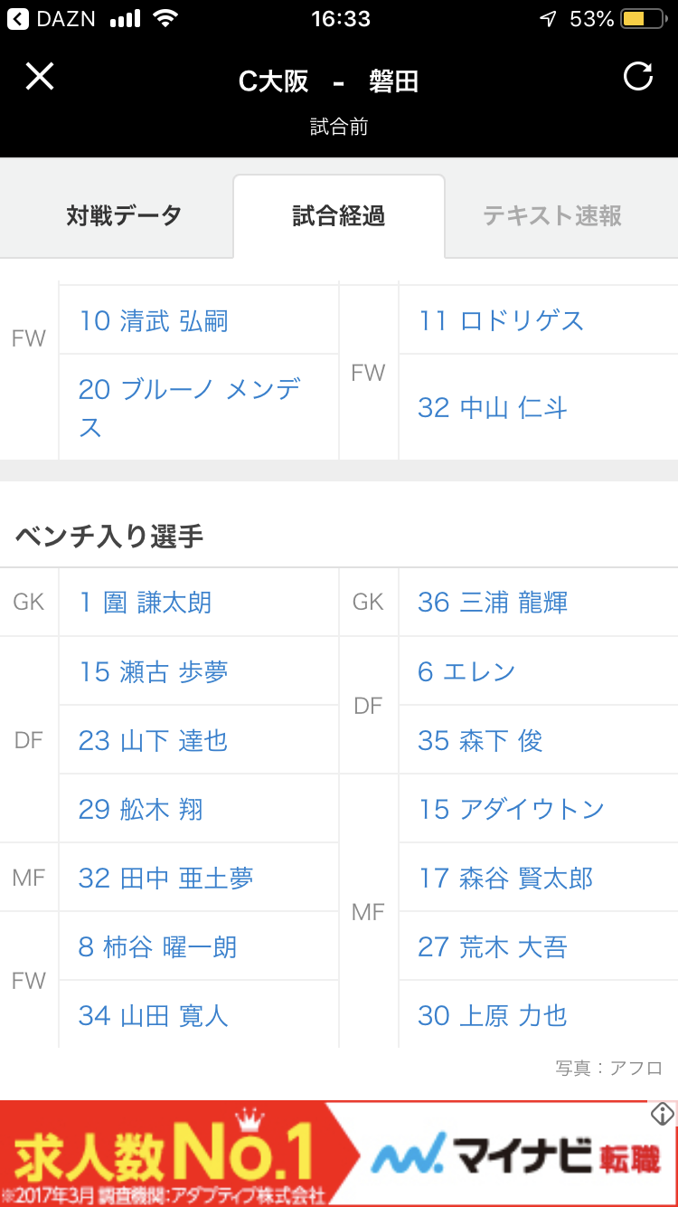
Task: View player 15 アダイウトン
Action: tap(511, 809)
